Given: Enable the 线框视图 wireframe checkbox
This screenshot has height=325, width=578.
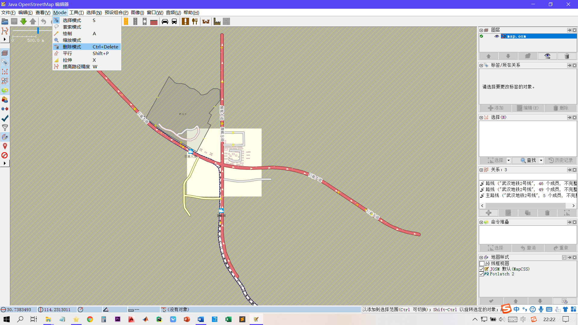Looking at the screenshot, I should pyautogui.click(x=482, y=264).
